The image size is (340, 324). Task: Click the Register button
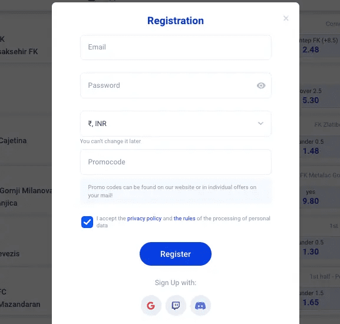tap(176, 254)
